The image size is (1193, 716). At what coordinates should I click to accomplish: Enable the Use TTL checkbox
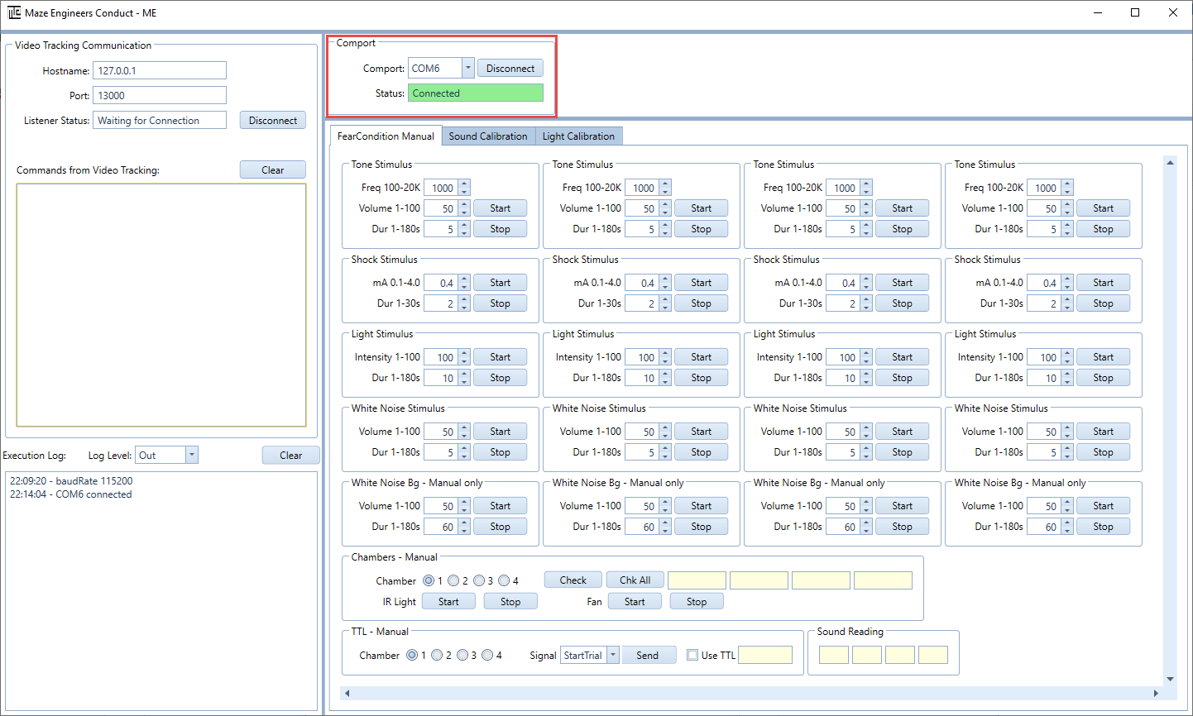point(692,655)
